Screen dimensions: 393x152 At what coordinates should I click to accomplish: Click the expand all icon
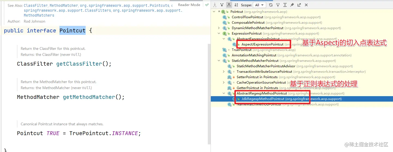coord(285,5)
